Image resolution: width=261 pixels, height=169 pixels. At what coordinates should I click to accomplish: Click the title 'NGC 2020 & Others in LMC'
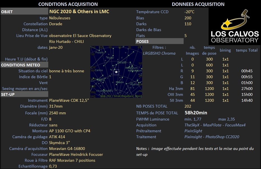click(79, 11)
